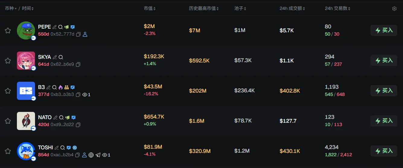Star the TOSHI token as favorite

coord(8,151)
